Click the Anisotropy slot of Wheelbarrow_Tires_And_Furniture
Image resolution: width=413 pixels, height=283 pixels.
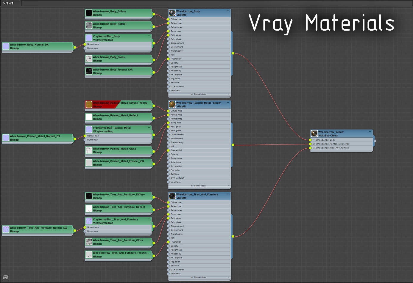tap(200, 254)
